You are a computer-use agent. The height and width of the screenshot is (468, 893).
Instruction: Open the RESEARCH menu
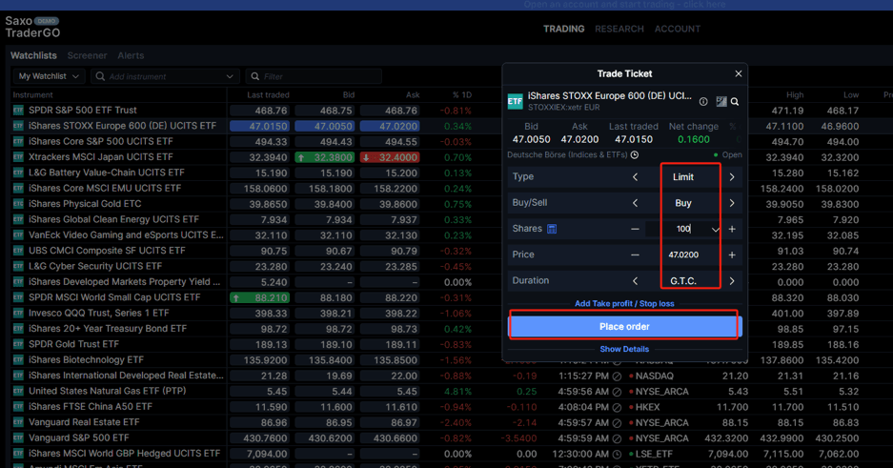619,29
